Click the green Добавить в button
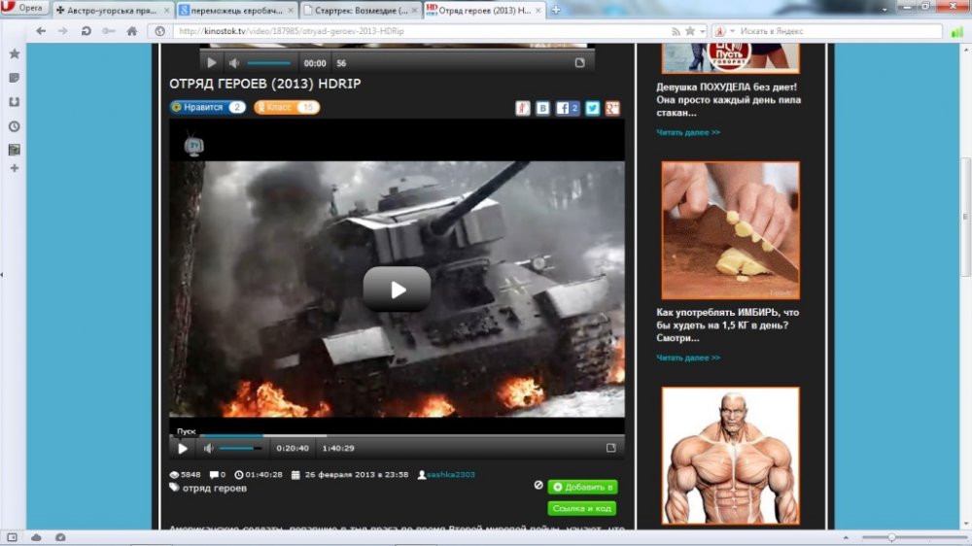This screenshot has width=972, height=546. point(582,487)
